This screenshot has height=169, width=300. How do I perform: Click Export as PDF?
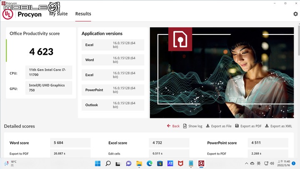tap(248, 126)
